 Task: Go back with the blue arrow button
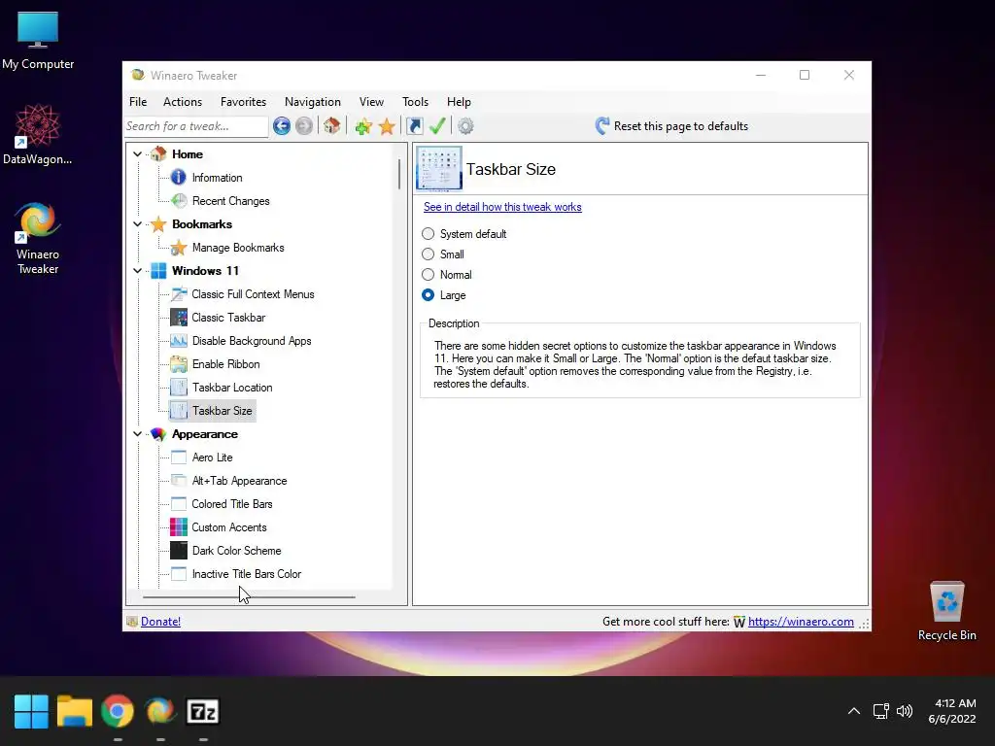click(x=282, y=126)
